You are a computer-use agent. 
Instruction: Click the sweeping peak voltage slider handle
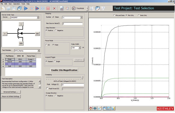tap(82, 78)
